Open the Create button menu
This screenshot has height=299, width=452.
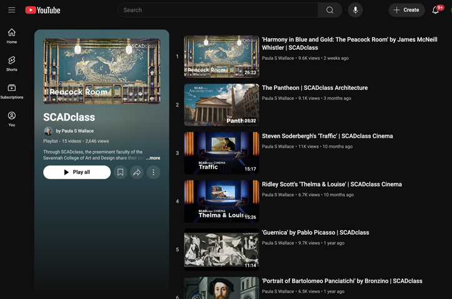(x=406, y=10)
